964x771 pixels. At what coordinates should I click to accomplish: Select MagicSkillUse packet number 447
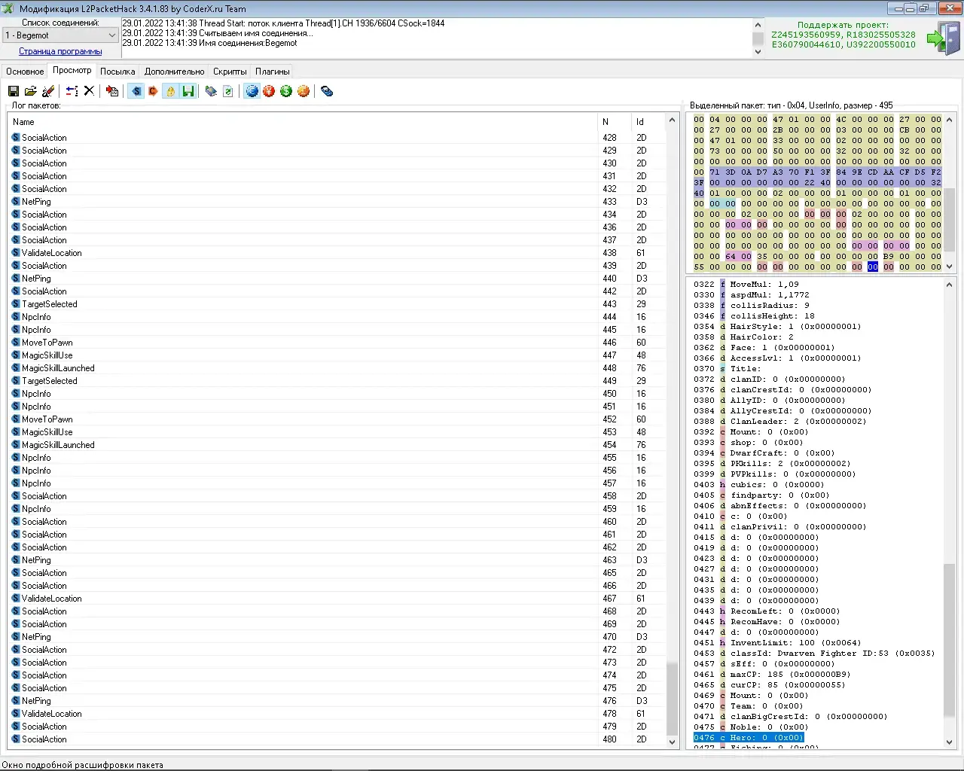337,355
